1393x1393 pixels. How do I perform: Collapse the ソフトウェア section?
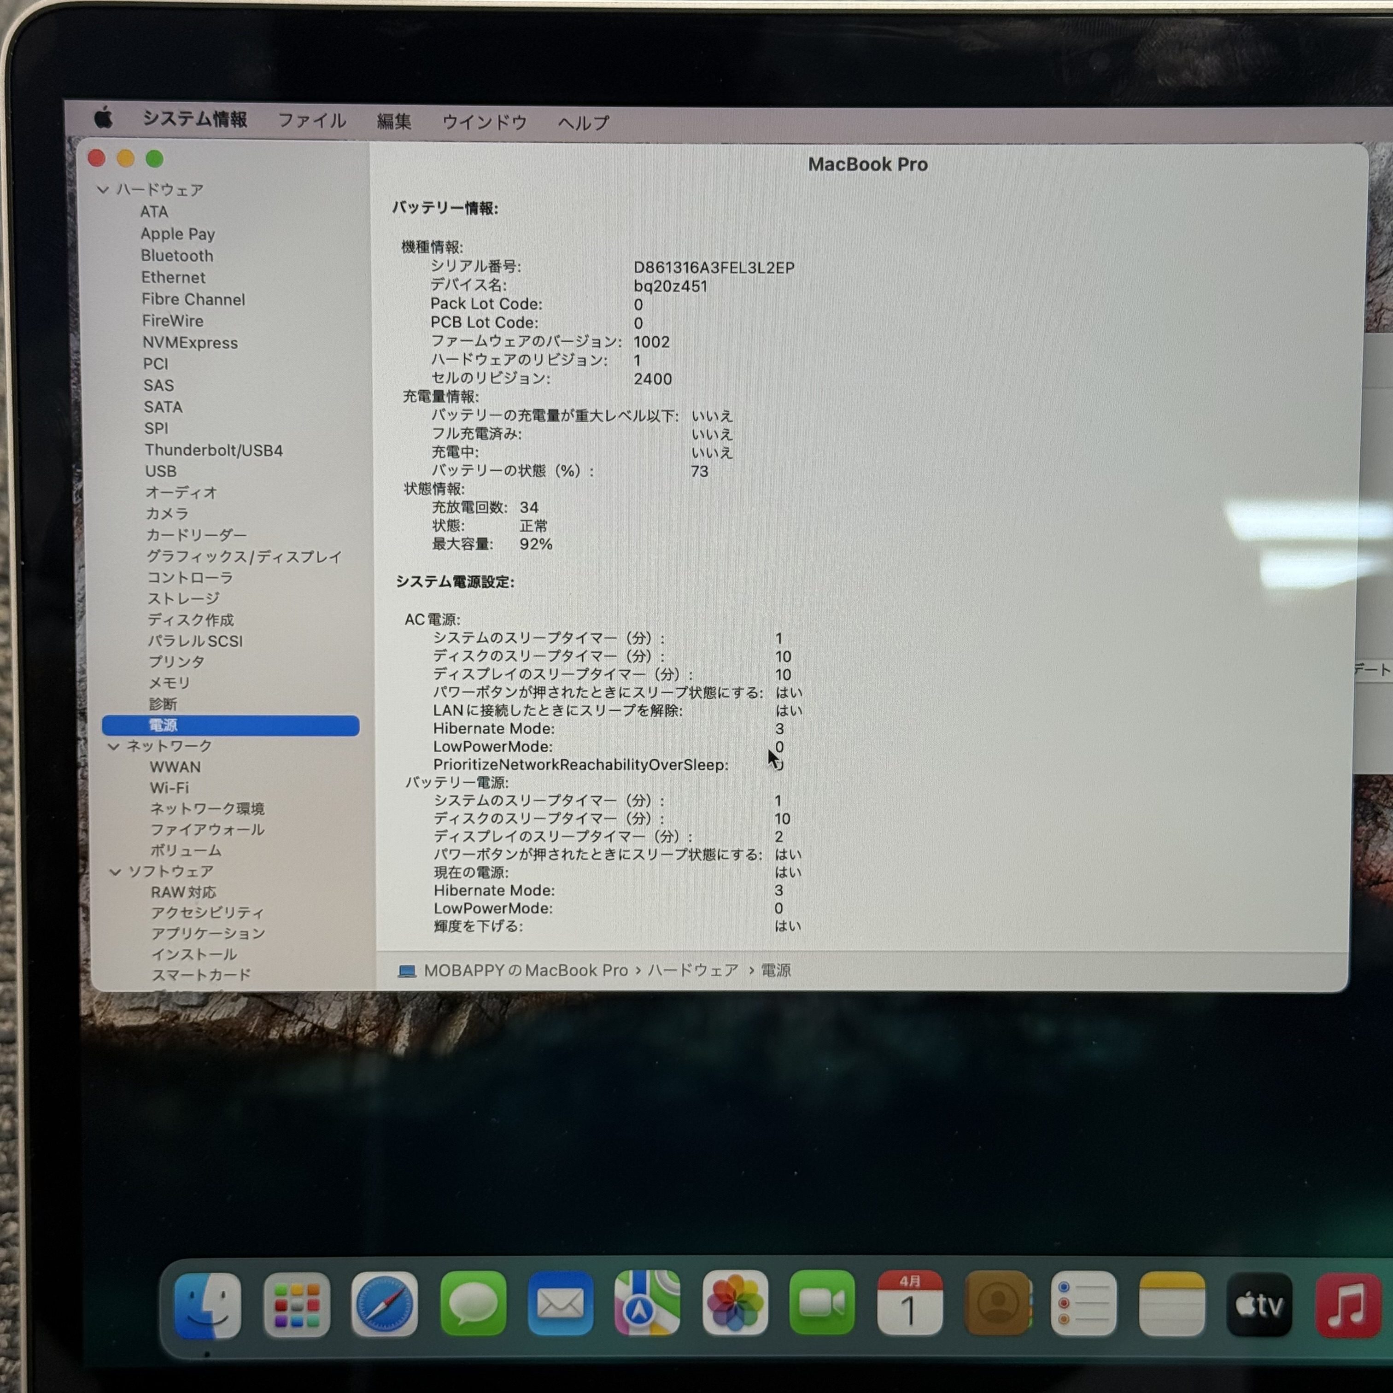point(115,872)
